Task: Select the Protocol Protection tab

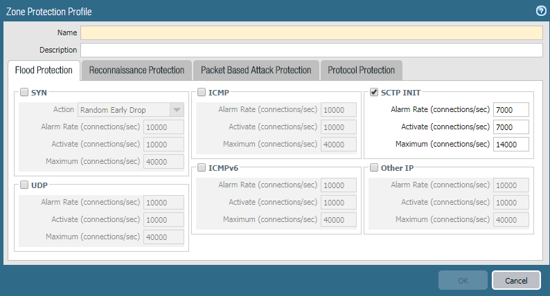Action: pos(361,71)
